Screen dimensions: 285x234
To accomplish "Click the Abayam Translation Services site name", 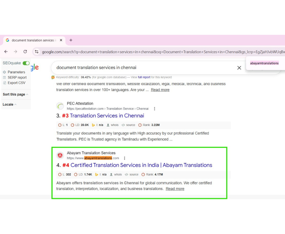I will [x=91, y=153].
